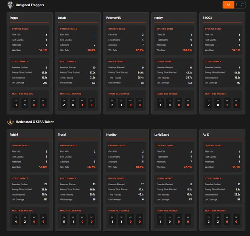The height and width of the screenshot is (236, 250).
Task: Click LuNd9aard's 2K multi-kill box
Action: [x=160, y=220]
